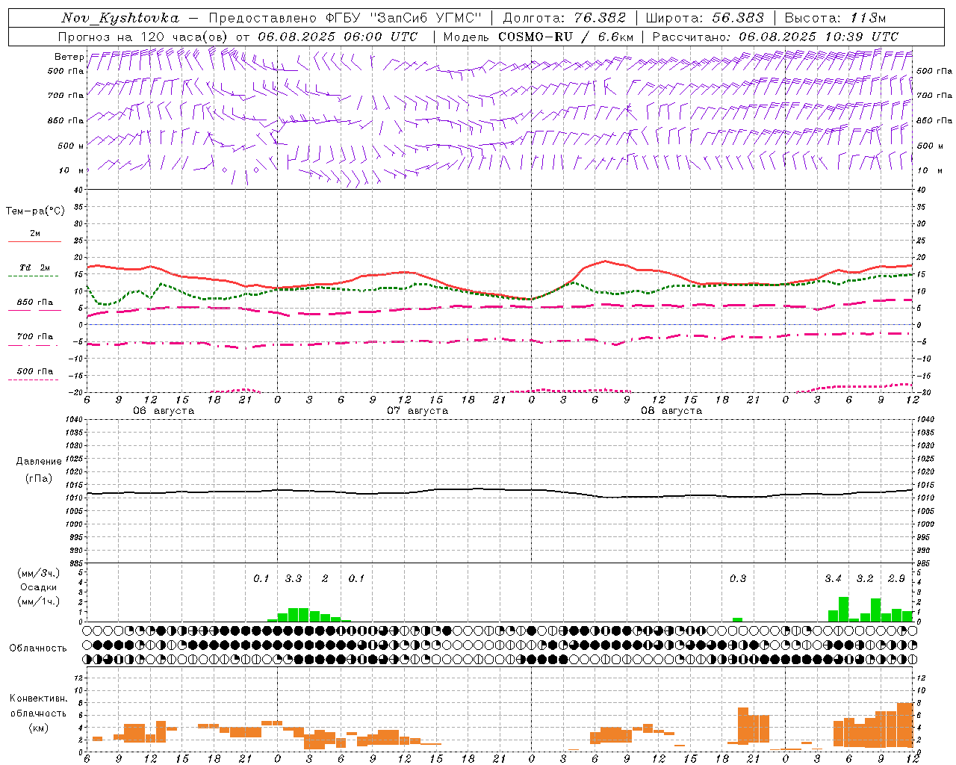Click the date label 07 августа
Image resolution: width=956 pixels, height=765 pixels.
tap(418, 411)
